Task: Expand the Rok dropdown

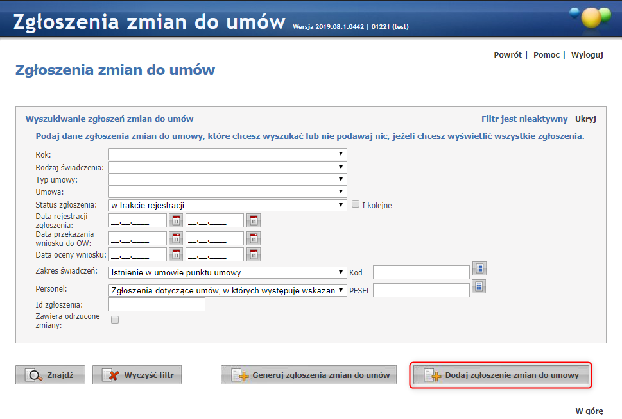Action: (227, 154)
